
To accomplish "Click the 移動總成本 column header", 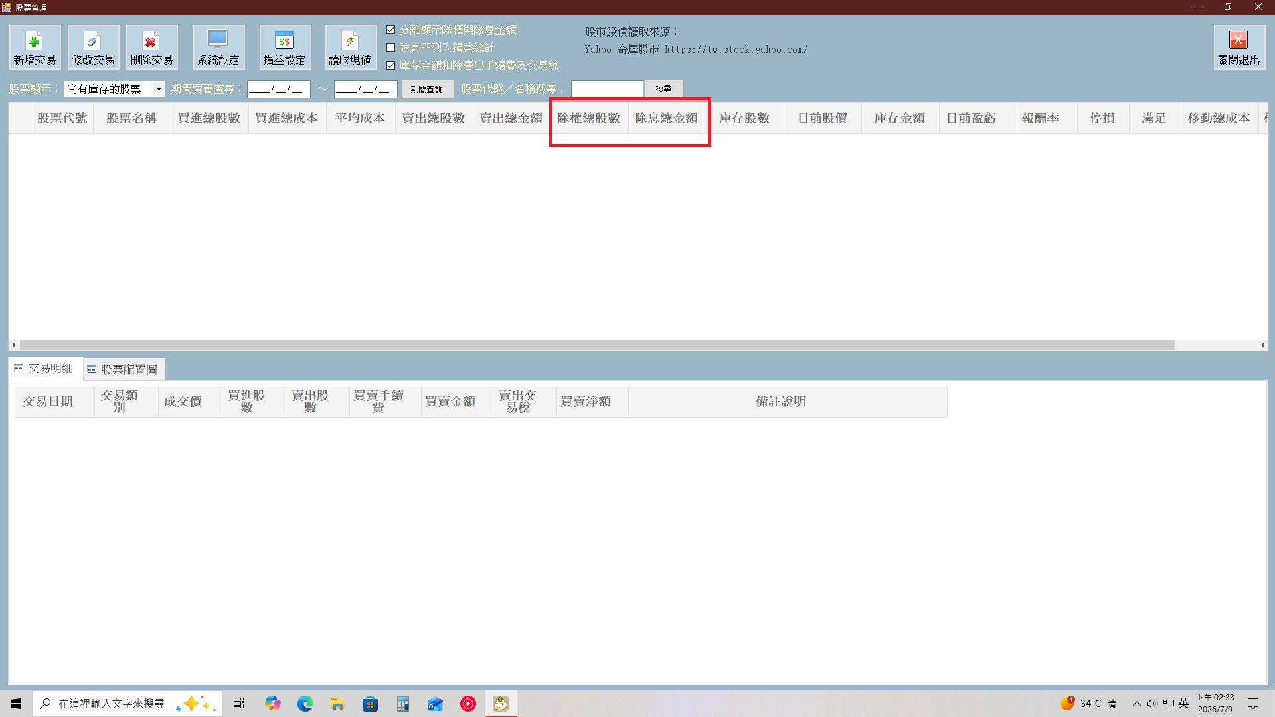I will tap(1219, 118).
